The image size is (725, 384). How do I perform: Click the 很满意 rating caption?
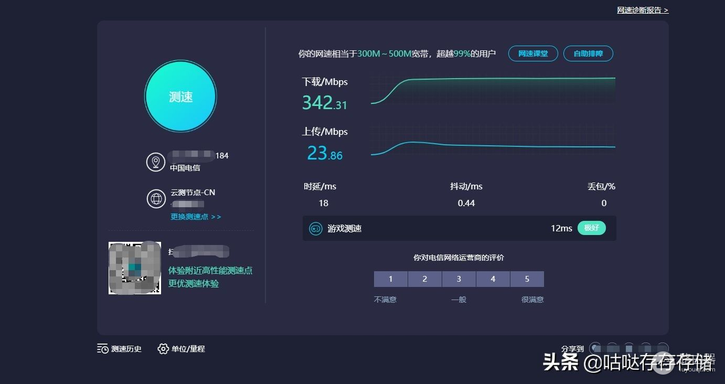[532, 300]
